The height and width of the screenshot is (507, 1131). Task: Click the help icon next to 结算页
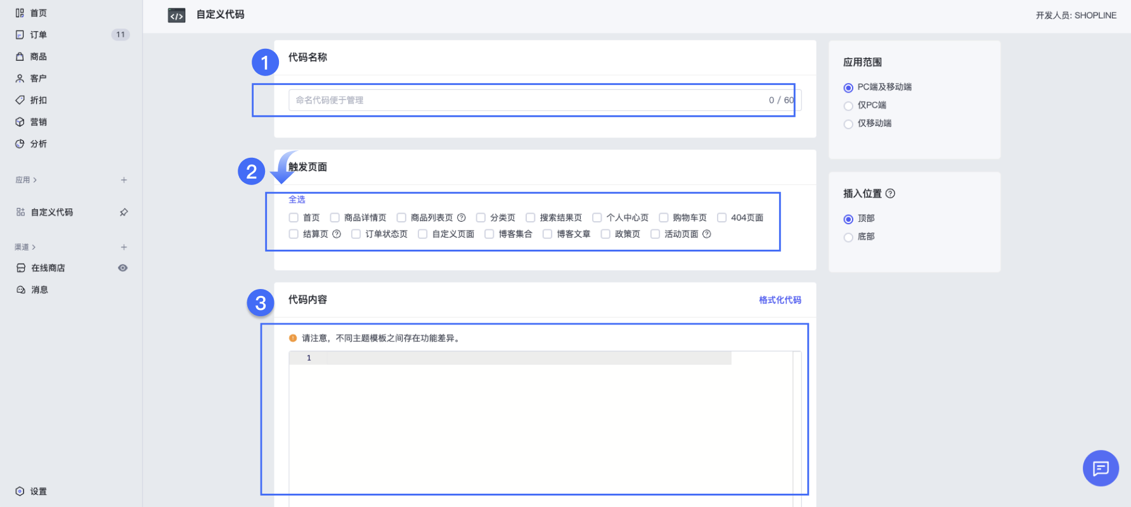337,234
